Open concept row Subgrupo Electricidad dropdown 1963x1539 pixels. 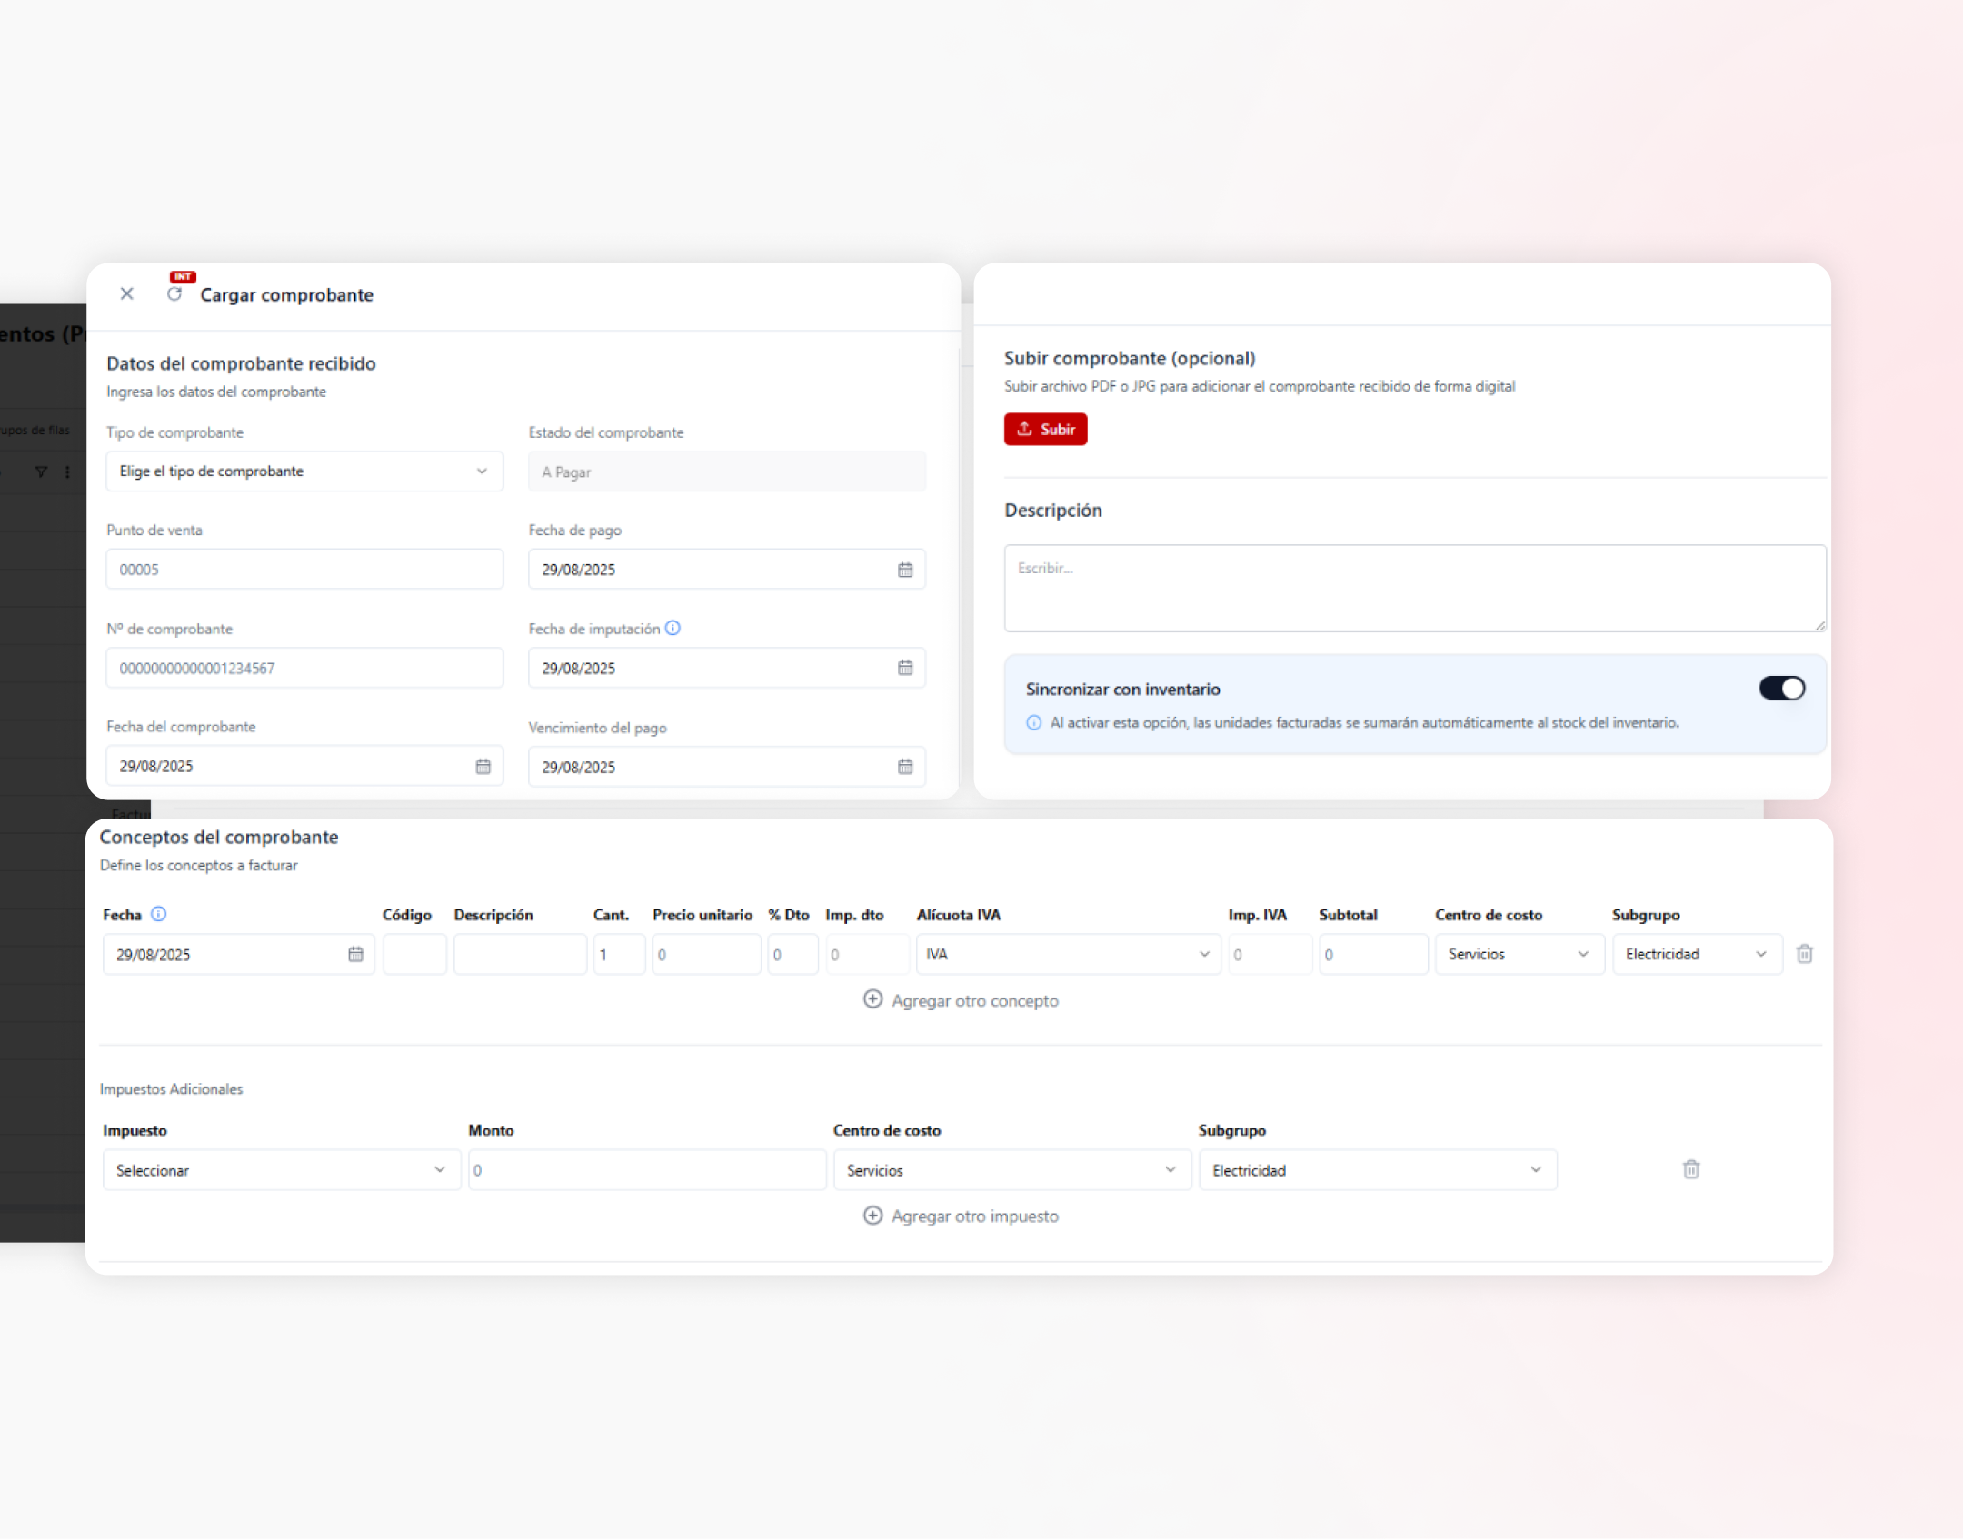coord(1696,954)
